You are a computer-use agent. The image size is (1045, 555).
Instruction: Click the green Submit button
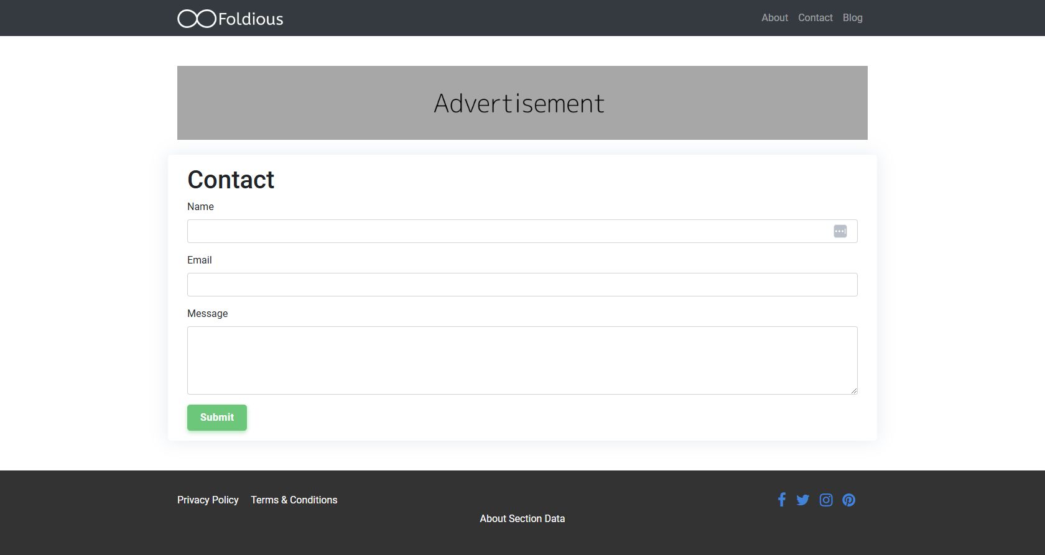click(217, 418)
